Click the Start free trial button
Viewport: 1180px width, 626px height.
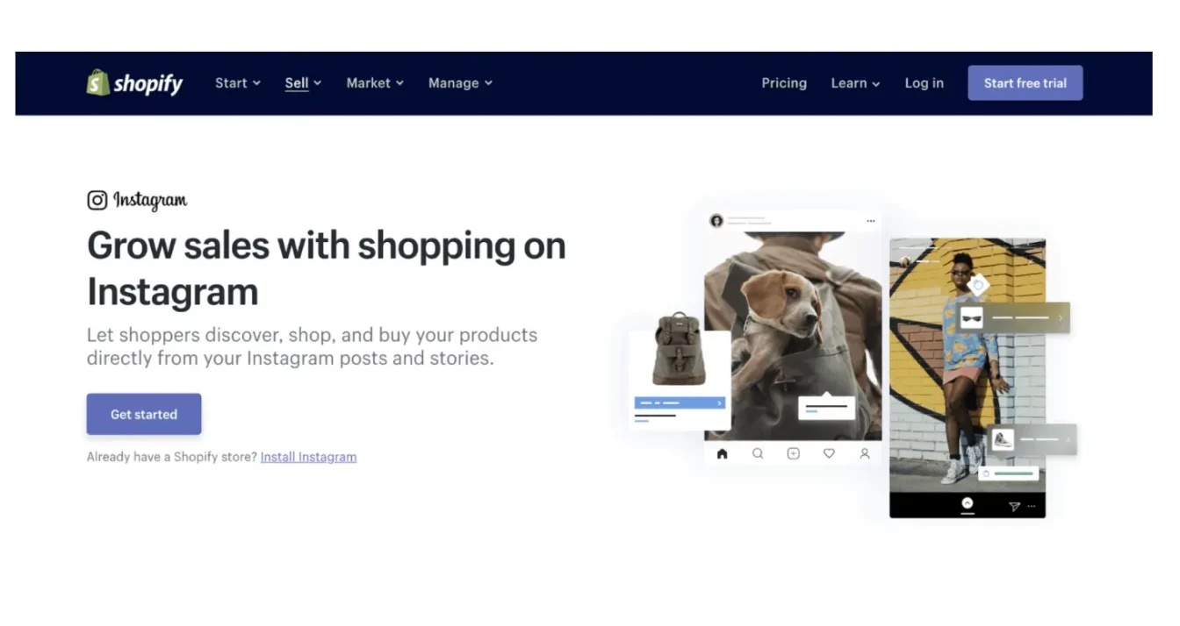point(1025,83)
